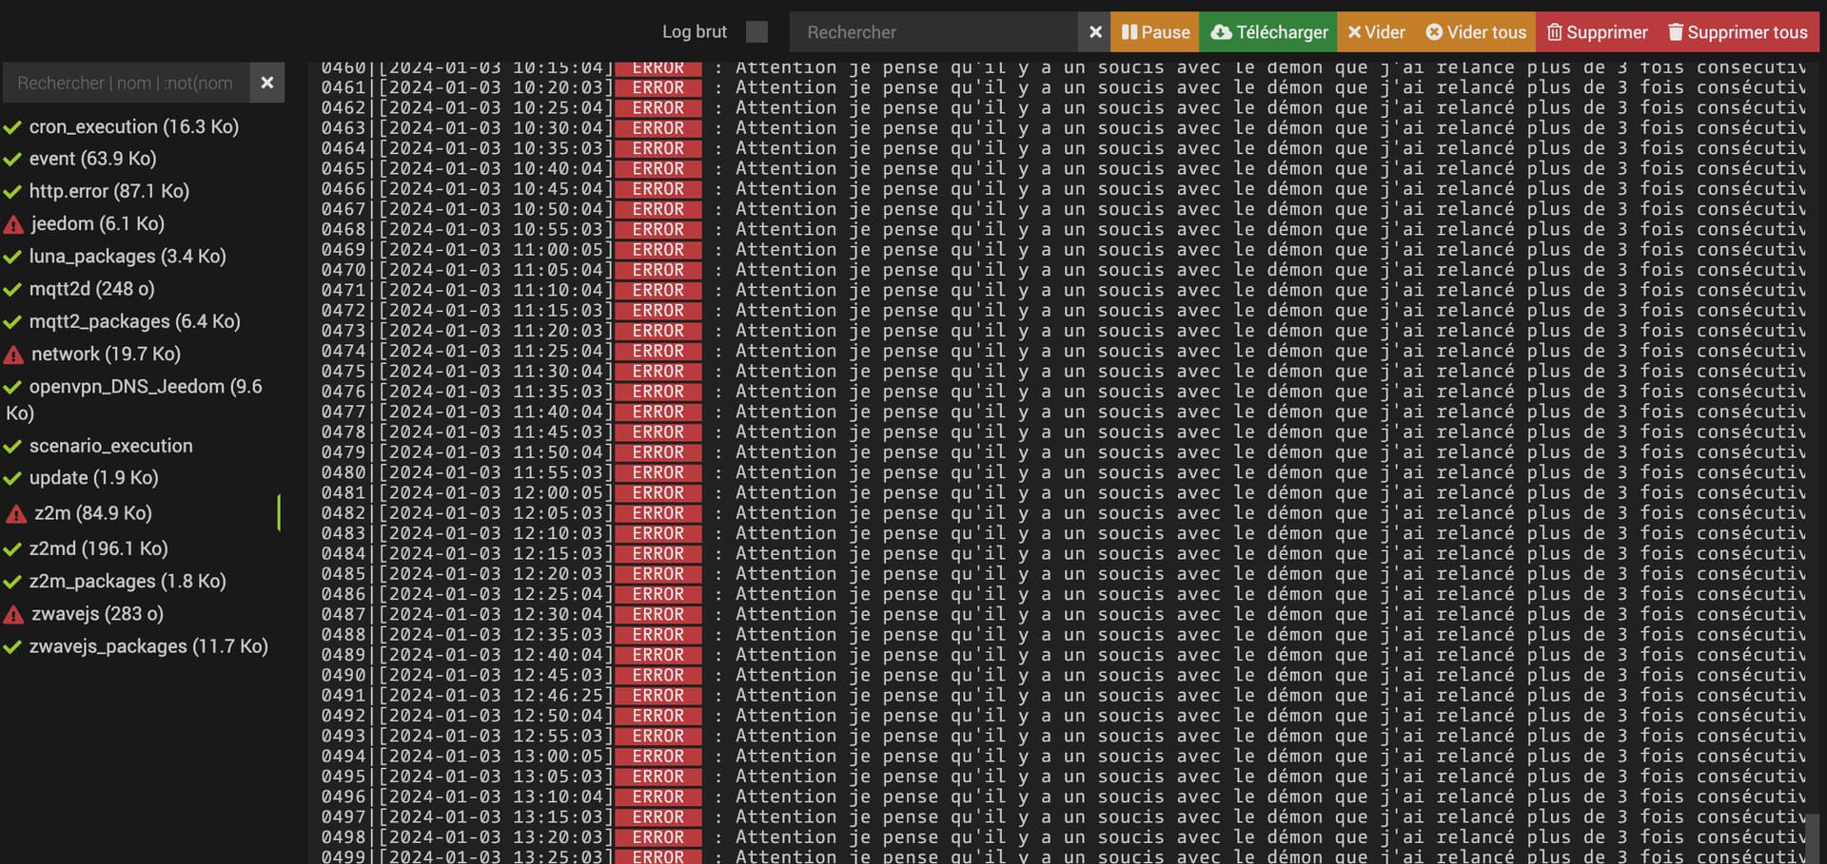Open the z2m_packages log
Screen dimensions: 1827x864
tap(128, 581)
